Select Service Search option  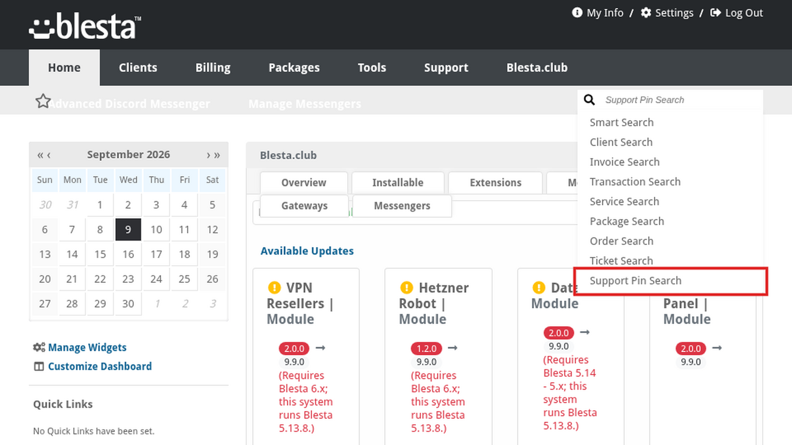click(670, 201)
